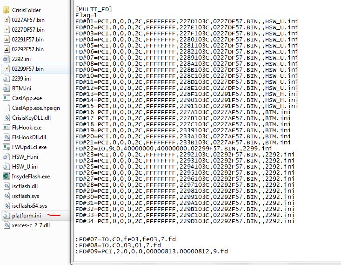Select the iscflash.sys file icon
Image resolution: width=341 pixels, height=265 pixels.
(7, 196)
